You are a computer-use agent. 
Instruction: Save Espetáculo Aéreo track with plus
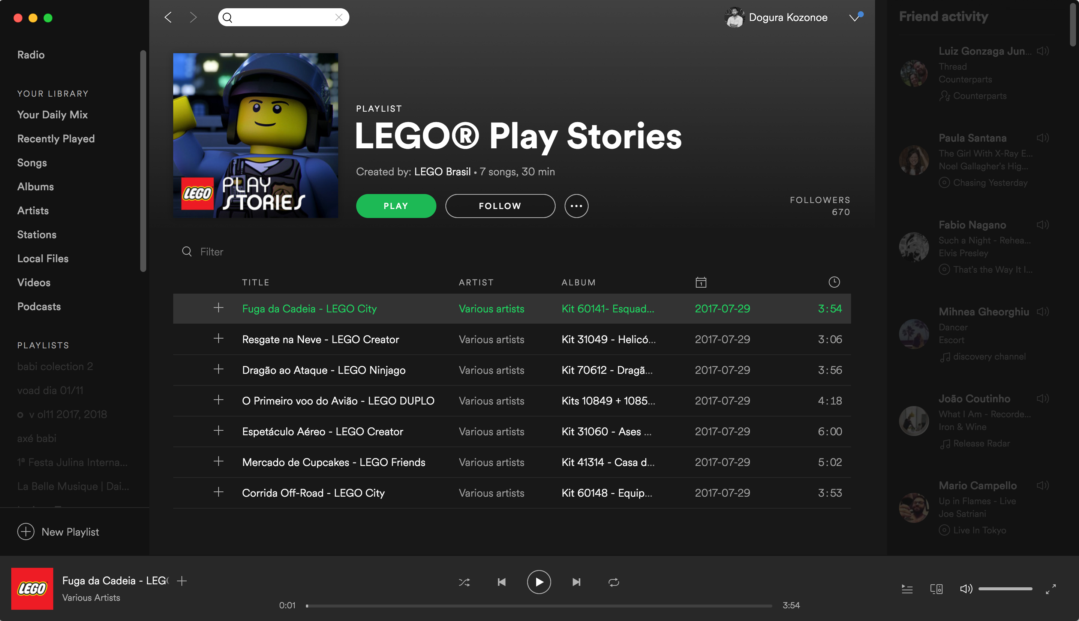click(218, 430)
